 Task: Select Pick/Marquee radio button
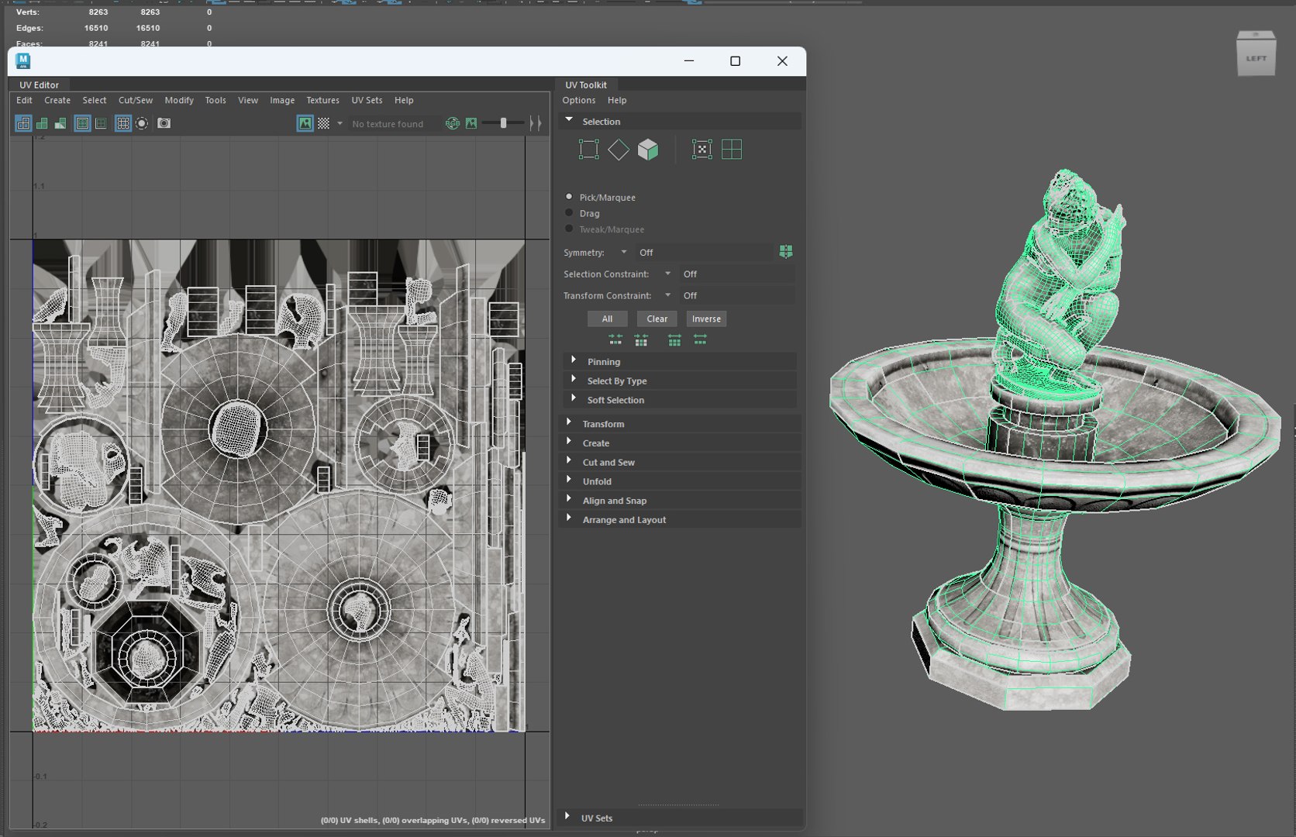click(x=569, y=197)
